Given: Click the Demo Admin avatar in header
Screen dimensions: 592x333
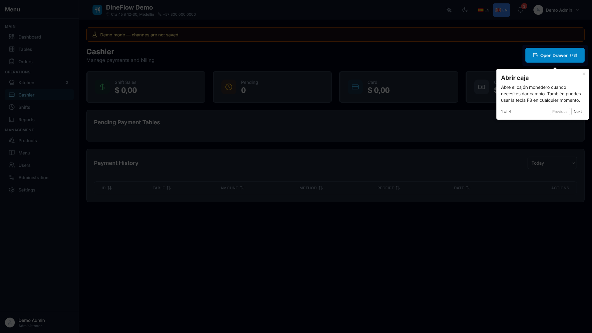Looking at the screenshot, I should click(538, 10).
